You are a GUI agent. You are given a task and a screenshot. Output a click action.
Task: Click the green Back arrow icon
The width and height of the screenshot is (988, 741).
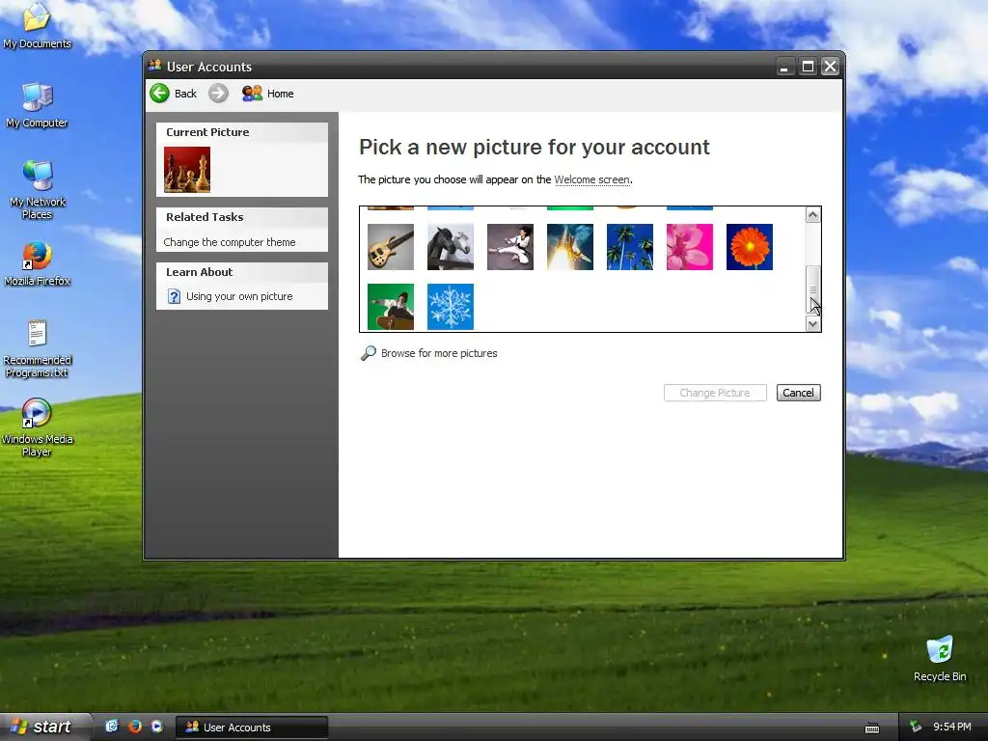159,94
